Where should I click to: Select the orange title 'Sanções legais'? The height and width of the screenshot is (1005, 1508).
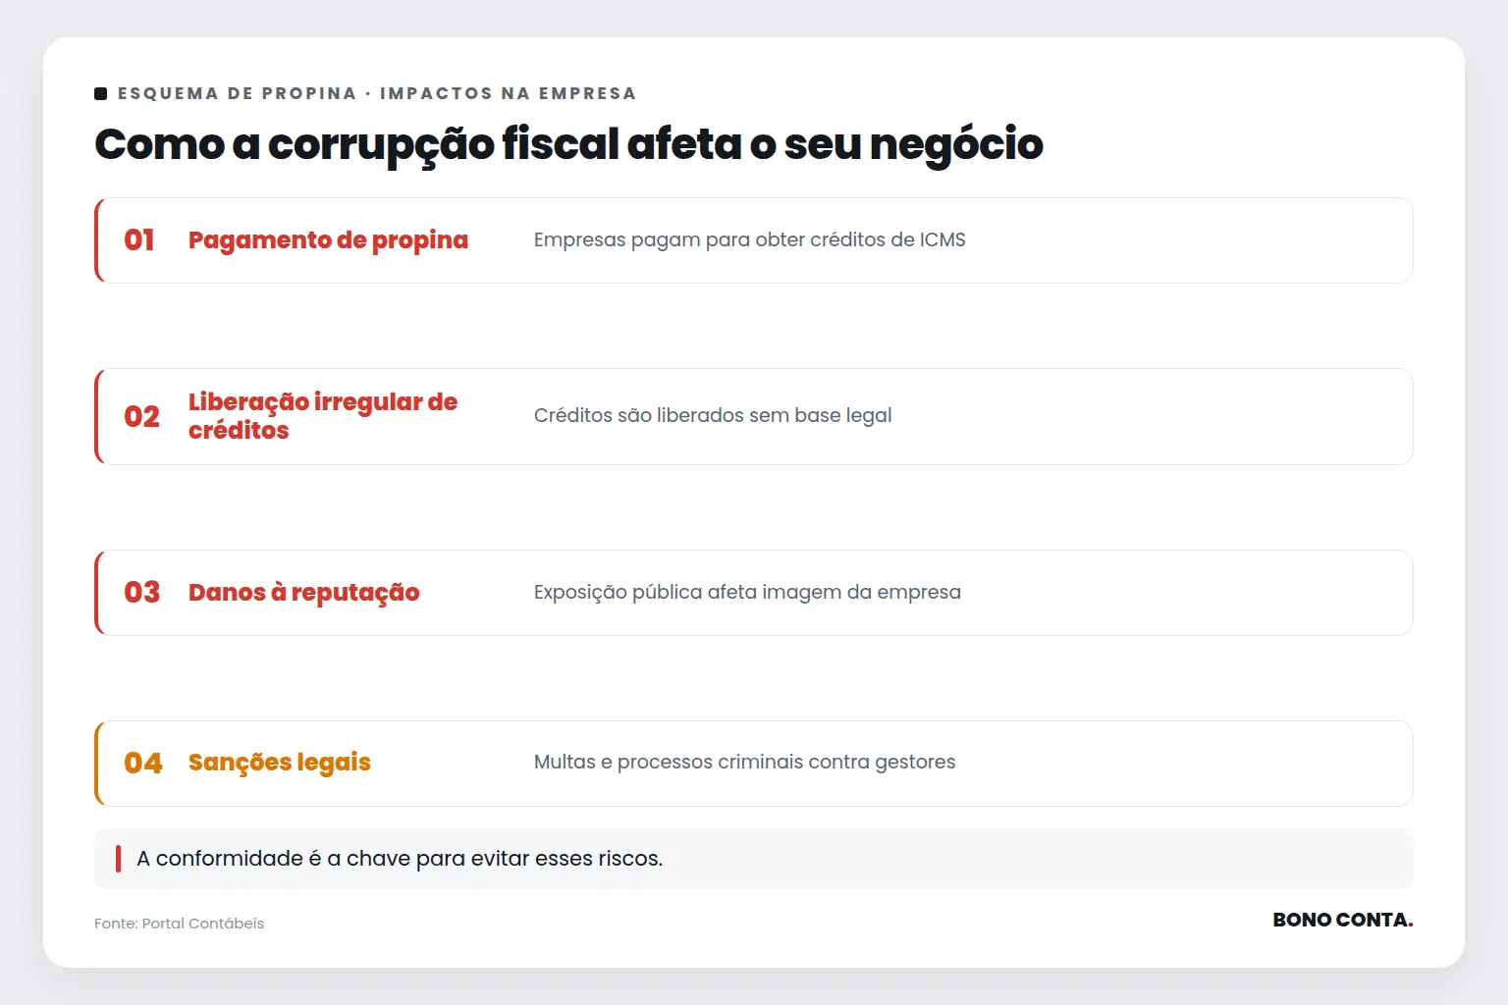tap(280, 763)
